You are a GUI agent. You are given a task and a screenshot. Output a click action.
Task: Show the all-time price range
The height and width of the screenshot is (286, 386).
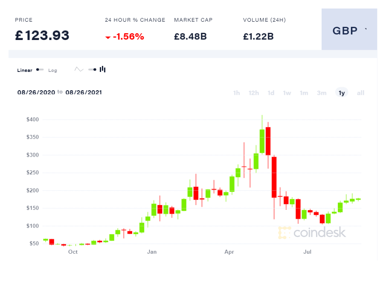tap(360, 93)
